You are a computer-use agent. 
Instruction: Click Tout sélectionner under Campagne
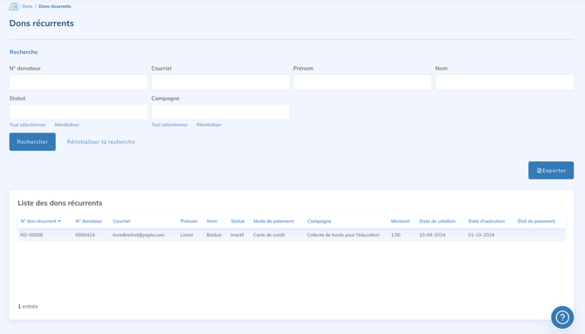click(x=169, y=125)
